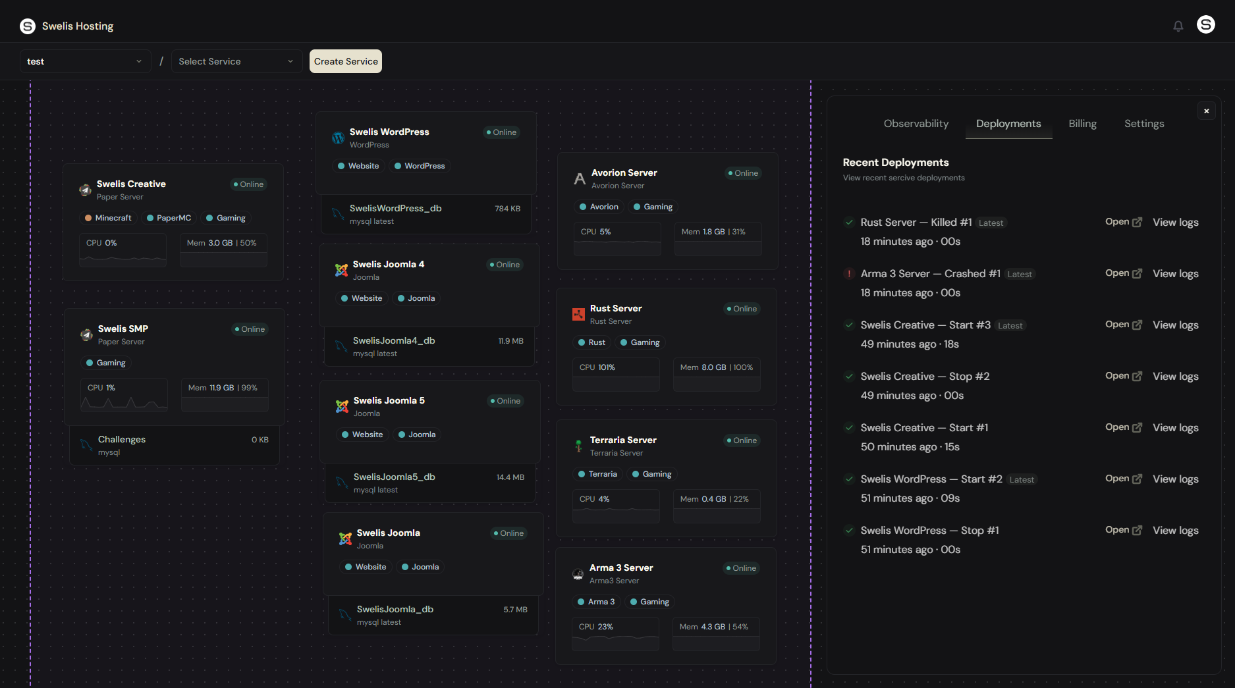Image resolution: width=1235 pixels, height=688 pixels.
Task: View logs for Swelis WordPress Start #2
Action: pyautogui.click(x=1175, y=479)
